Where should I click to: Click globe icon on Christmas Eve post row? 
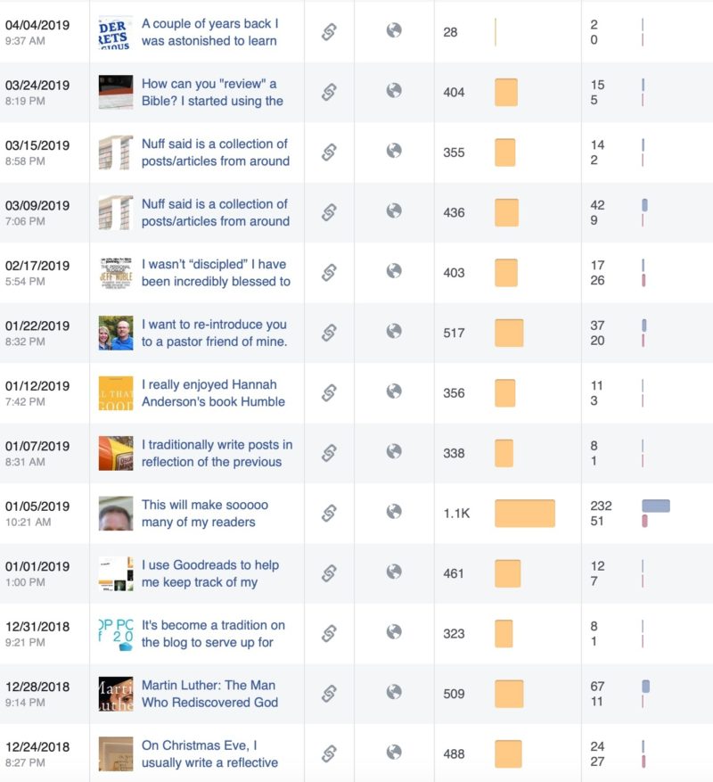click(x=394, y=753)
